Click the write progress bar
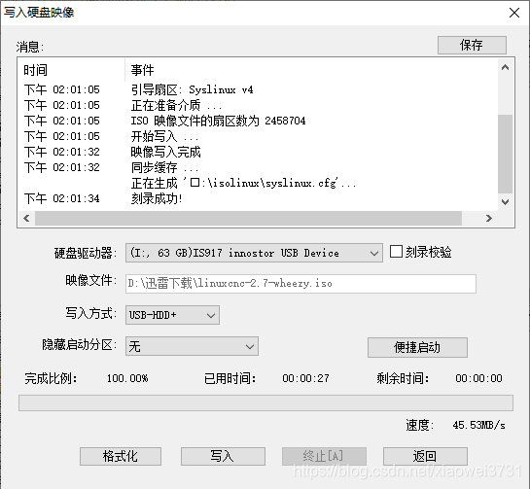The width and height of the screenshot is (530, 489). pos(265,402)
